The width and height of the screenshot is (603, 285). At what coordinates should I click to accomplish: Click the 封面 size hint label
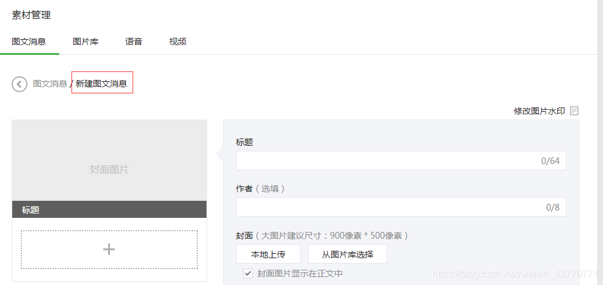321,236
